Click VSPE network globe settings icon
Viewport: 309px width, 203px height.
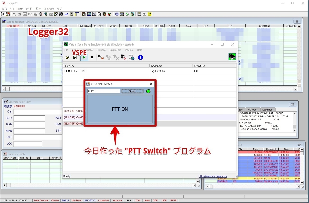pos(132,57)
